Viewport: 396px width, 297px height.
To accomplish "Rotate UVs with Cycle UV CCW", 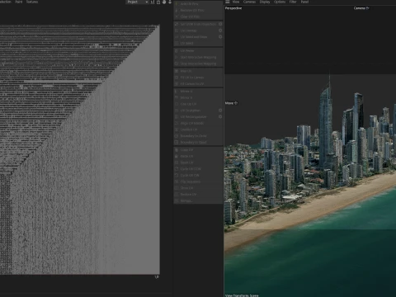I will [198, 169].
